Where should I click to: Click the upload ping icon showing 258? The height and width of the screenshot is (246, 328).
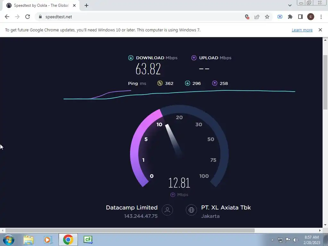point(215,83)
